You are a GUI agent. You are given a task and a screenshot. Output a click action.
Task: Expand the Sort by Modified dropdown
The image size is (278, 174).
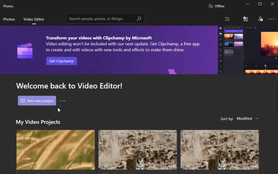tap(247, 119)
